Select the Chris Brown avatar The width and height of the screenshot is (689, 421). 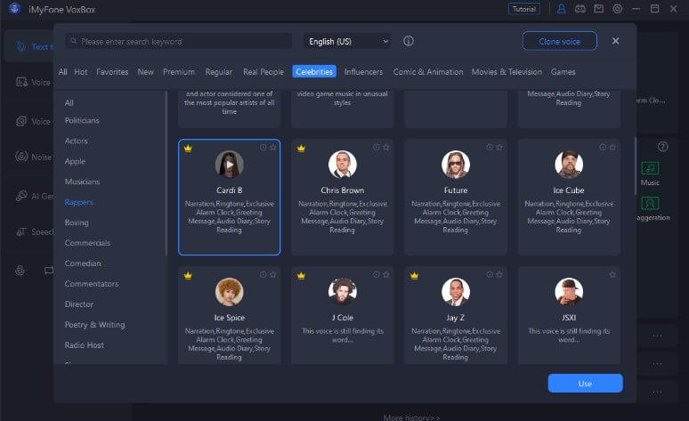point(343,165)
